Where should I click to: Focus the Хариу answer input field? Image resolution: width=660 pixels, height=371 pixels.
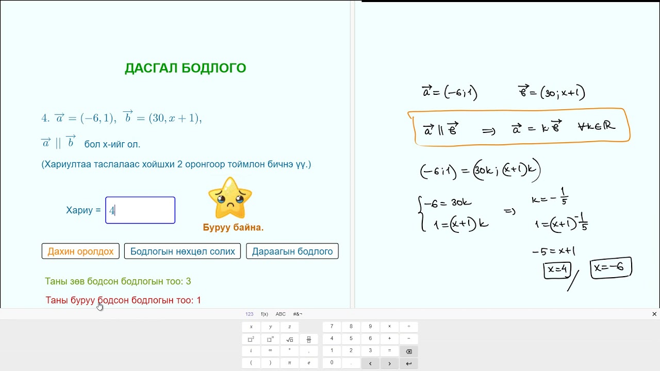[x=140, y=210]
